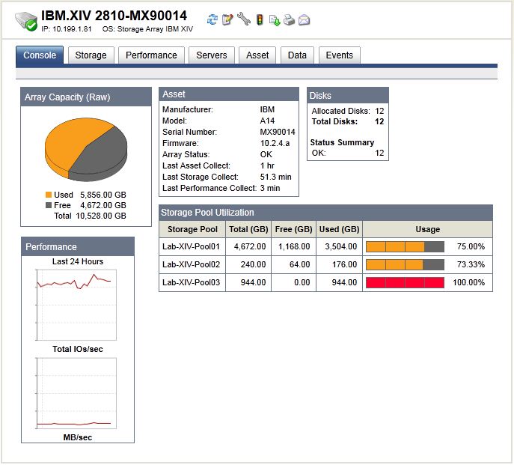Click the Storage Pool column header
Viewport: 514px width, 465px height.
tap(192, 229)
